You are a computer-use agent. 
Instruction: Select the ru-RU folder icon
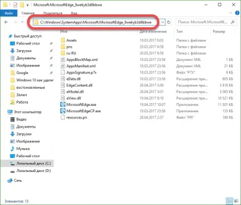pyautogui.click(x=63, y=53)
